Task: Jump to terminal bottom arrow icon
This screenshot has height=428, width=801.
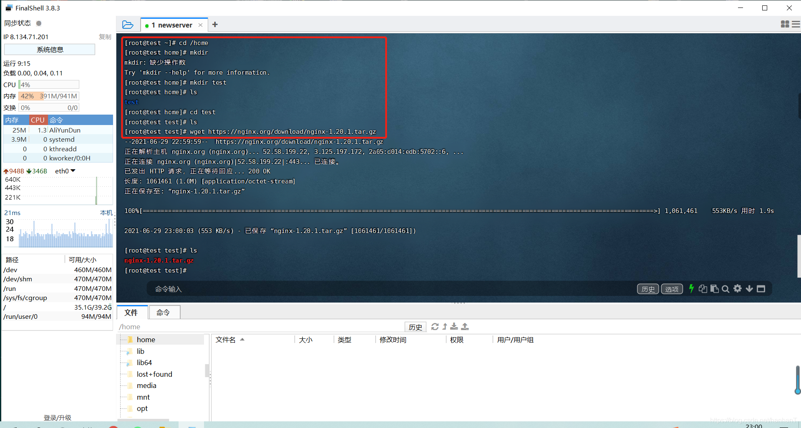Action: 749,289
